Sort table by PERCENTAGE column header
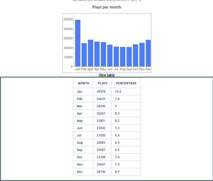The height and width of the screenshot is (181, 213). pyautogui.click(x=126, y=83)
